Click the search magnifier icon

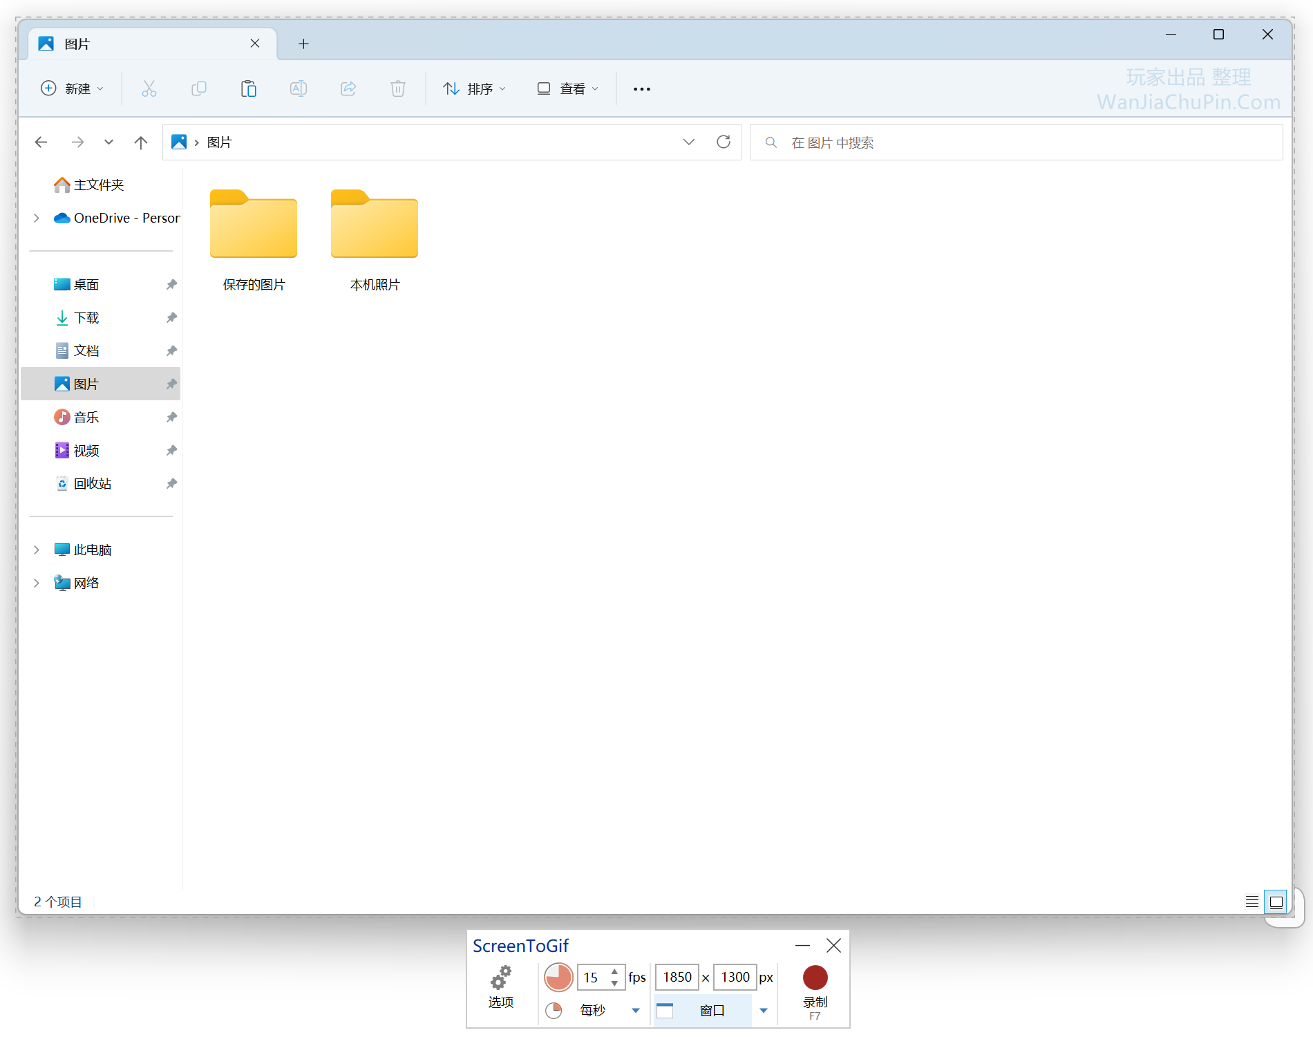coord(771,142)
